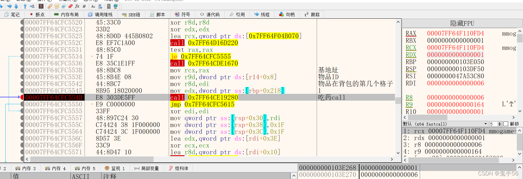
Task: Open the Scylla plugin icon
Action: click(41, 6)
